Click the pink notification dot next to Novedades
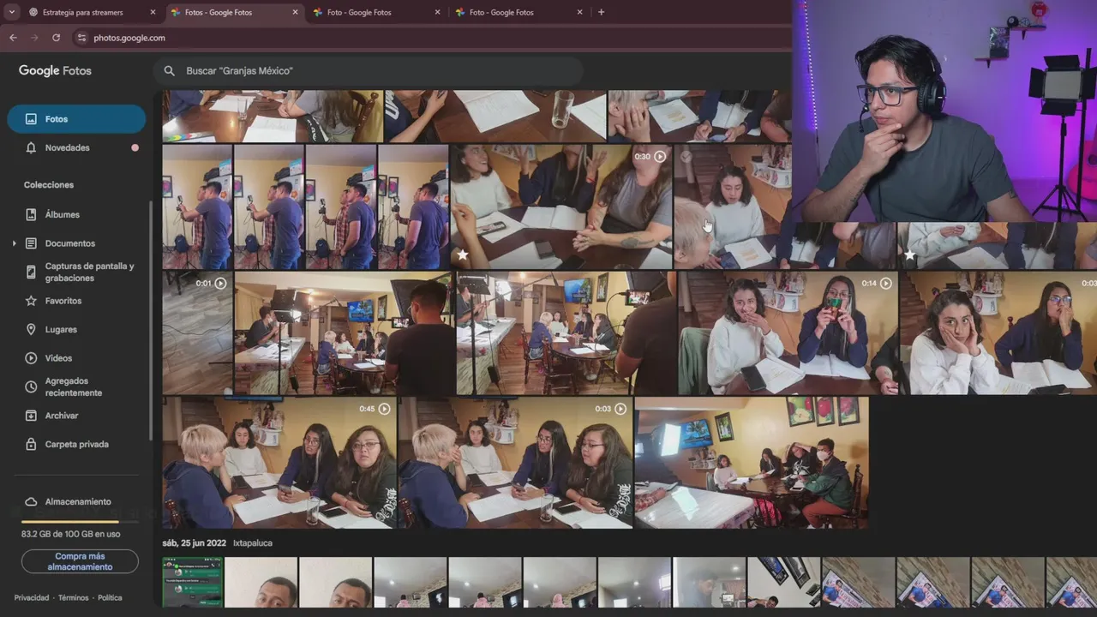This screenshot has height=617, width=1097. tap(135, 147)
